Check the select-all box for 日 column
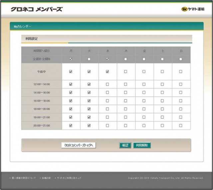 tap(180, 59)
